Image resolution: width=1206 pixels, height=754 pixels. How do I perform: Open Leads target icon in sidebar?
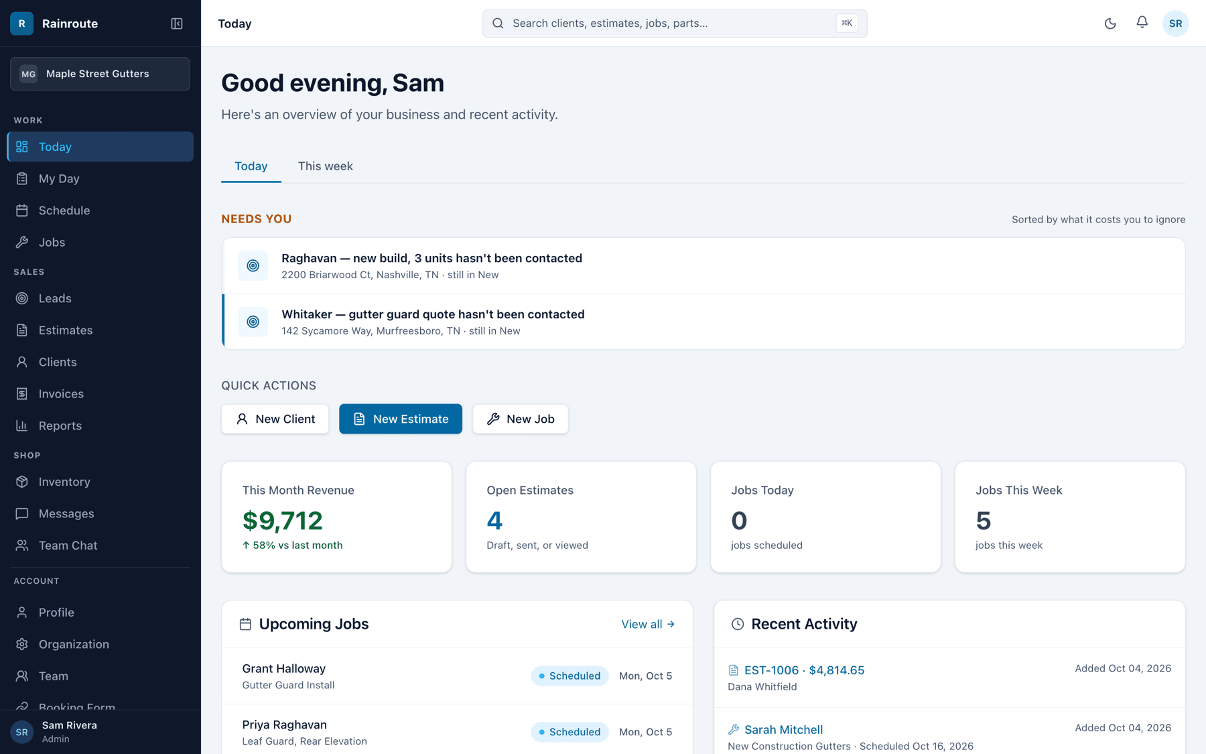click(x=22, y=298)
